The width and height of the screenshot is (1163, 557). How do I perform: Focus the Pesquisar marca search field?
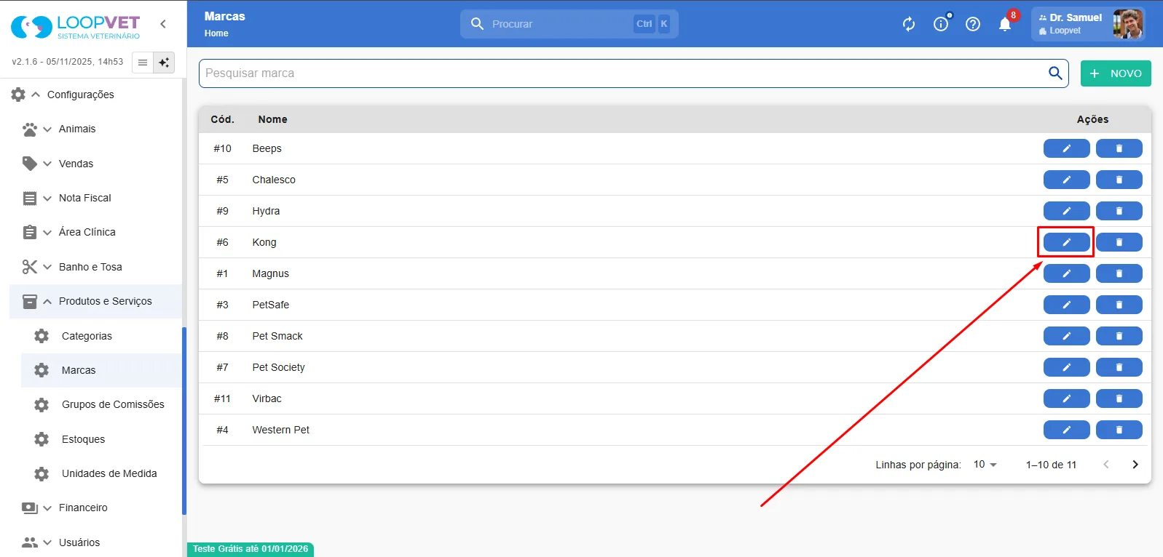(623, 73)
